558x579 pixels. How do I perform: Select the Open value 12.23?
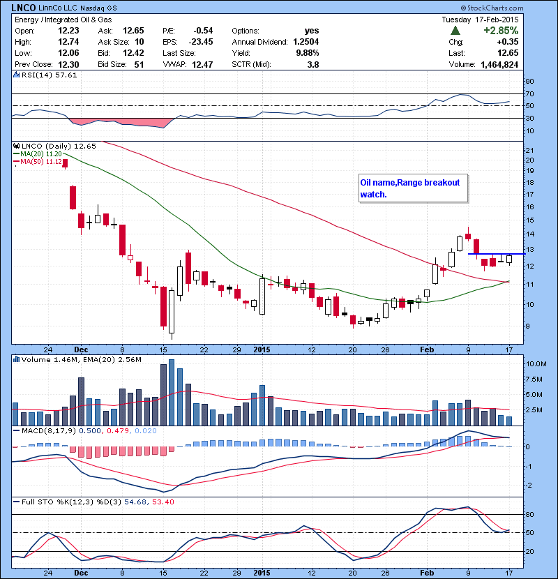pyautogui.click(x=68, y=31)
